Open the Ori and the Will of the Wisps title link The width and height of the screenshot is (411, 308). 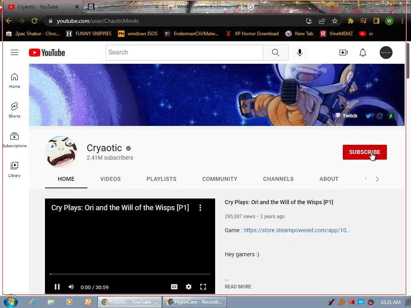[279, 202]
